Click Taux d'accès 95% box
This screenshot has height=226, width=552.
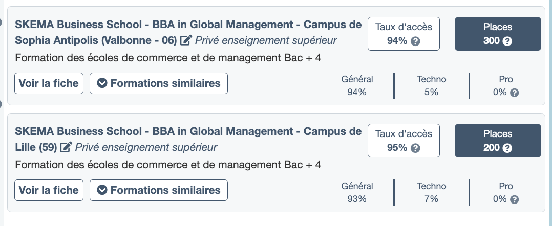click(x=404, y=141)
